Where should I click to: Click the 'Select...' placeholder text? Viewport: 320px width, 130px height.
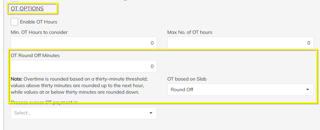point(23,113)
